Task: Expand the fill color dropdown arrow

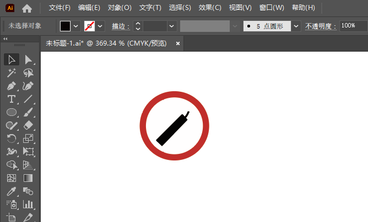Action: click(x=76, y=26)
